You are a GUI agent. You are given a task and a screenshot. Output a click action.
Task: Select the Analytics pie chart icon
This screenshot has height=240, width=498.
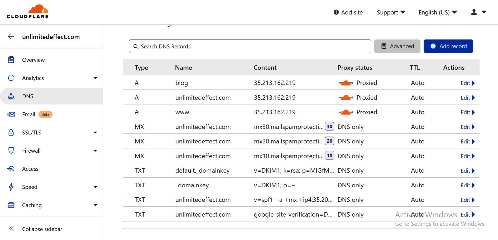click(11, 78)
